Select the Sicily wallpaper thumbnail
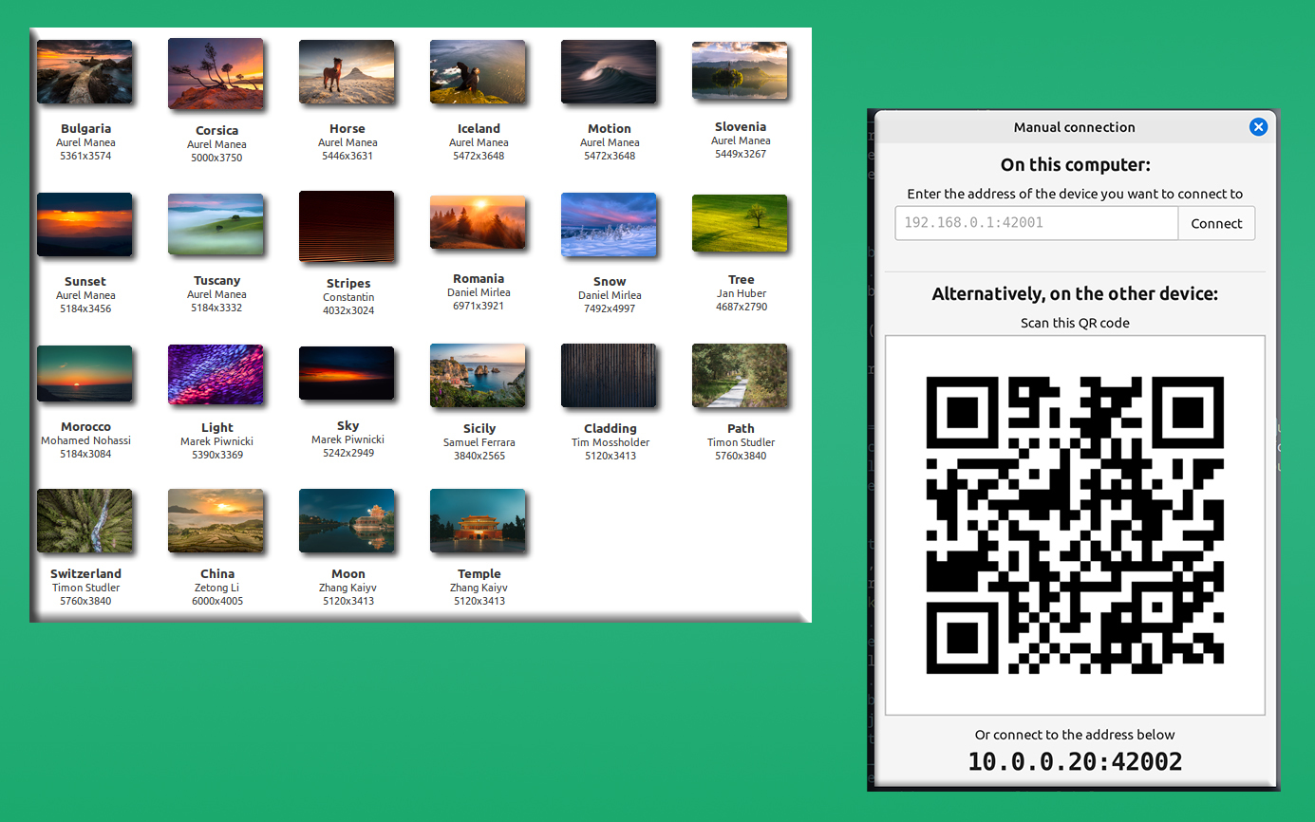Viewport: 1315px width, 822px height. click(478, 376)
